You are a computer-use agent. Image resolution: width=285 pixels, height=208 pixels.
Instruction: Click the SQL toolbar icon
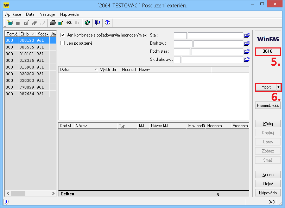69,23
